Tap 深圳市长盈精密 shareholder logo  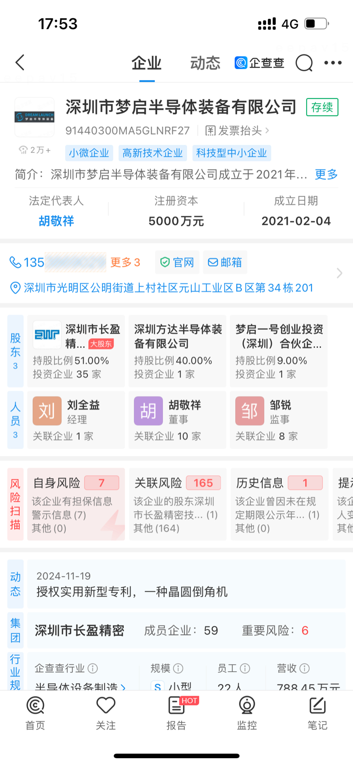tap(47, 335)
